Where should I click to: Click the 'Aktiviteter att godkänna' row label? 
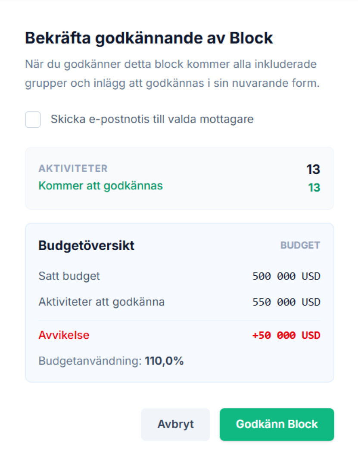click(101, 302)
